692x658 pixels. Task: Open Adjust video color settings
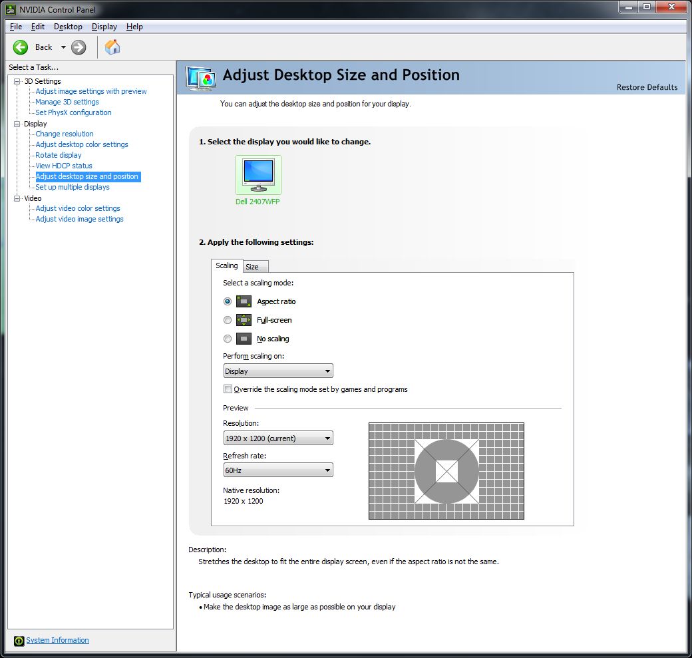78,208
